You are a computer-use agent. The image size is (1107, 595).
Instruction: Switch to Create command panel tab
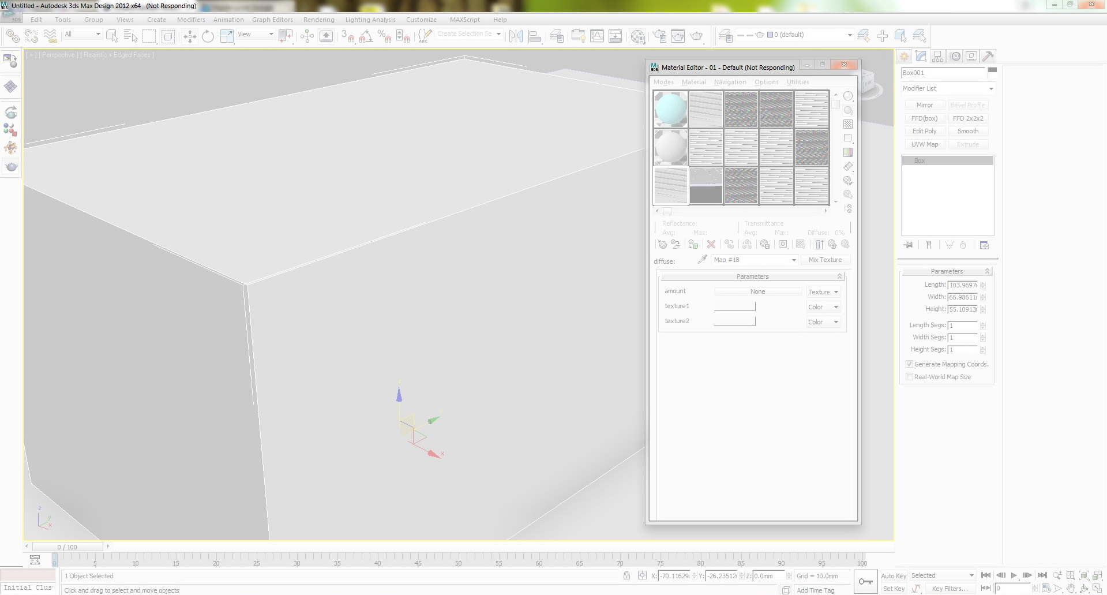905,57
